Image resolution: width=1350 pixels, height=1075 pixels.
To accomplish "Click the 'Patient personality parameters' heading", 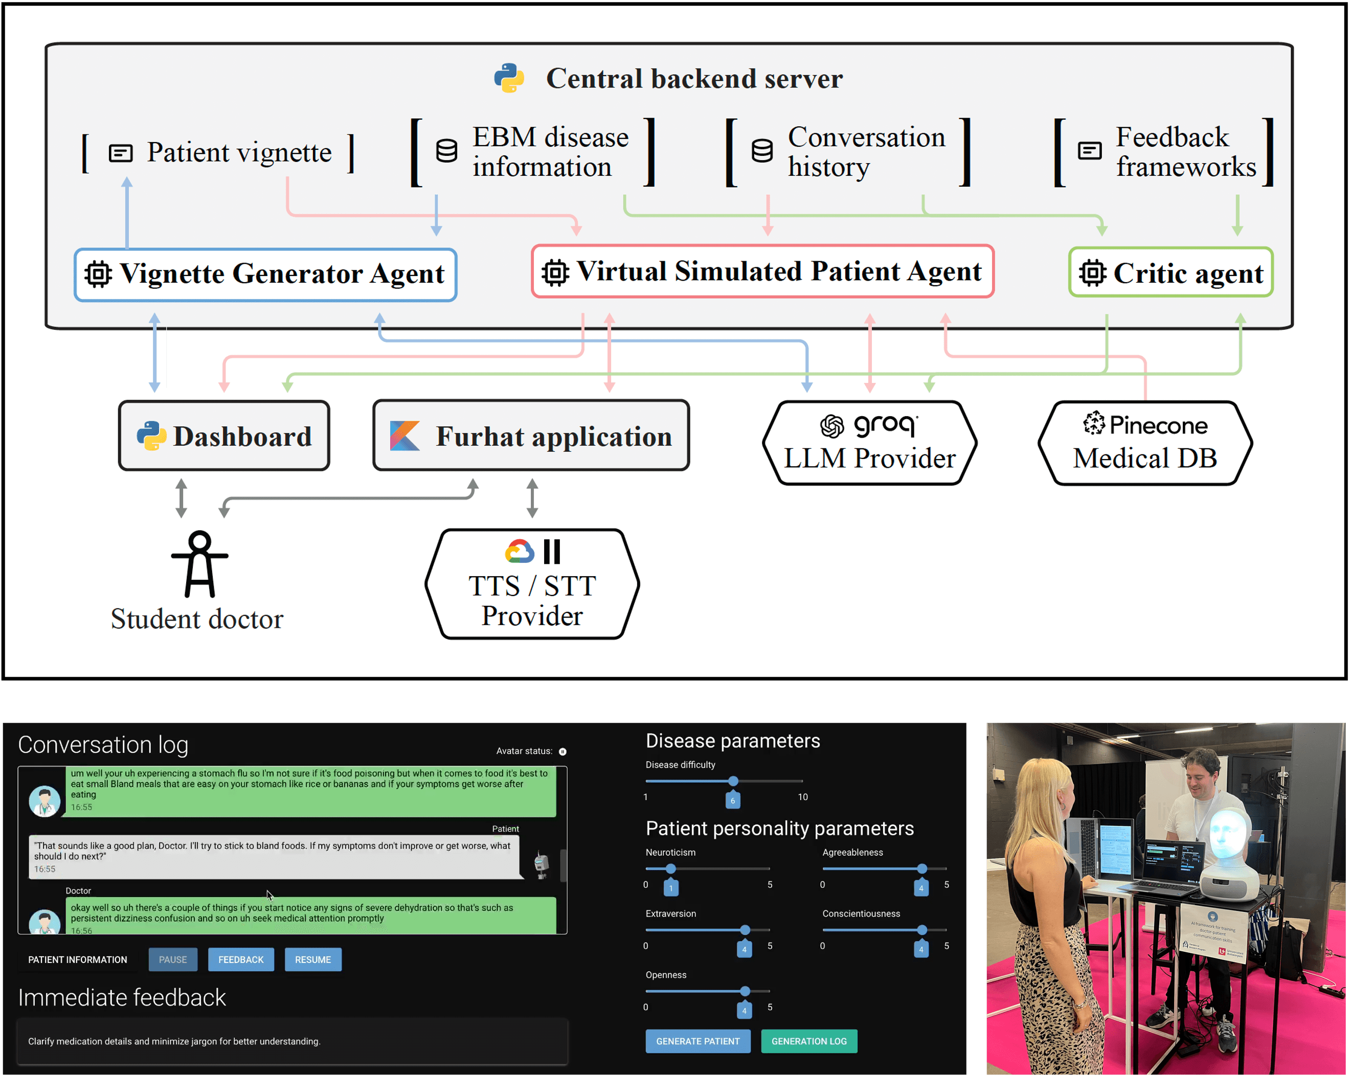I will (779, 828).
